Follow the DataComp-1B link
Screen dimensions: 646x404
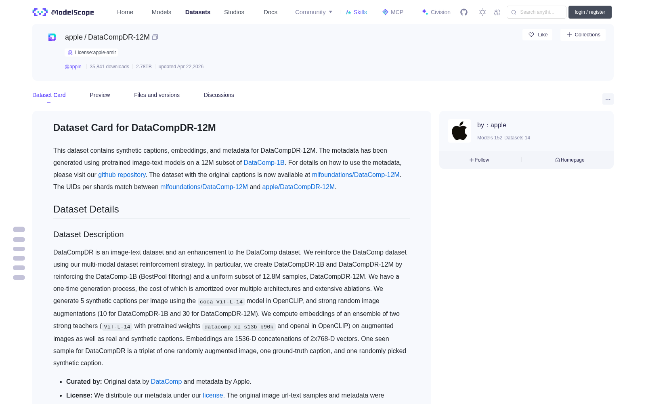[x=264, y=162]
